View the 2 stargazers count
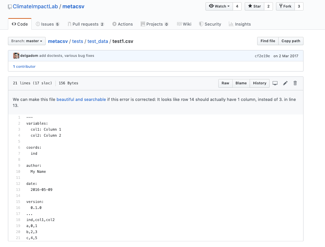325x247 pixels. click(x=268, y=6)
